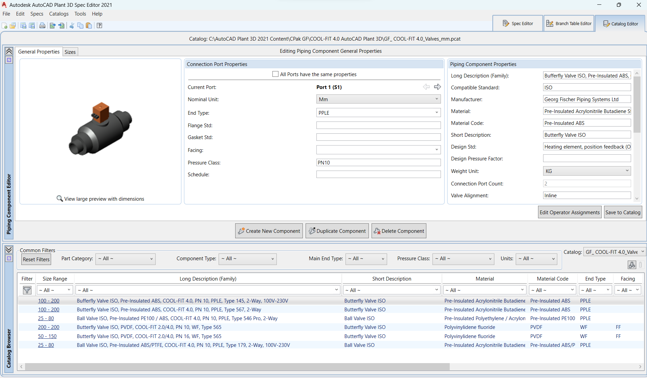Open the Catalogs menu

tap(59, 14)
